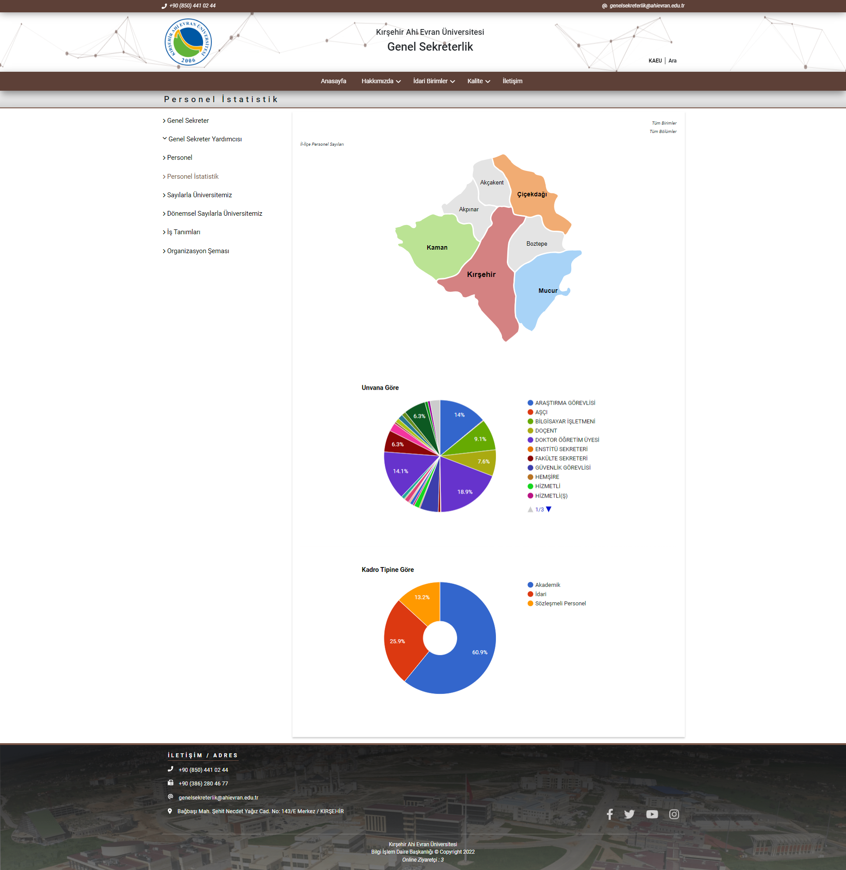Click top bar email address link
The image size is (846, 870).
(x=647, y=6)
